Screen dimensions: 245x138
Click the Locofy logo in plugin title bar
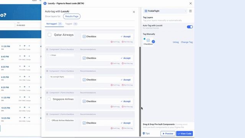[x=45, y=3]
